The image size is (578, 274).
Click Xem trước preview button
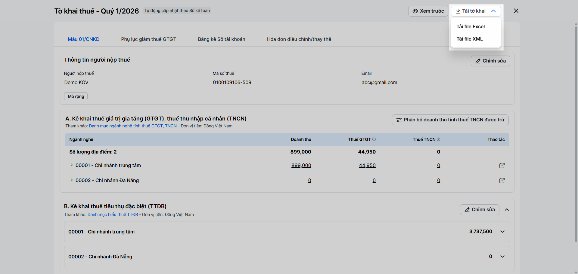click(428, 11)
